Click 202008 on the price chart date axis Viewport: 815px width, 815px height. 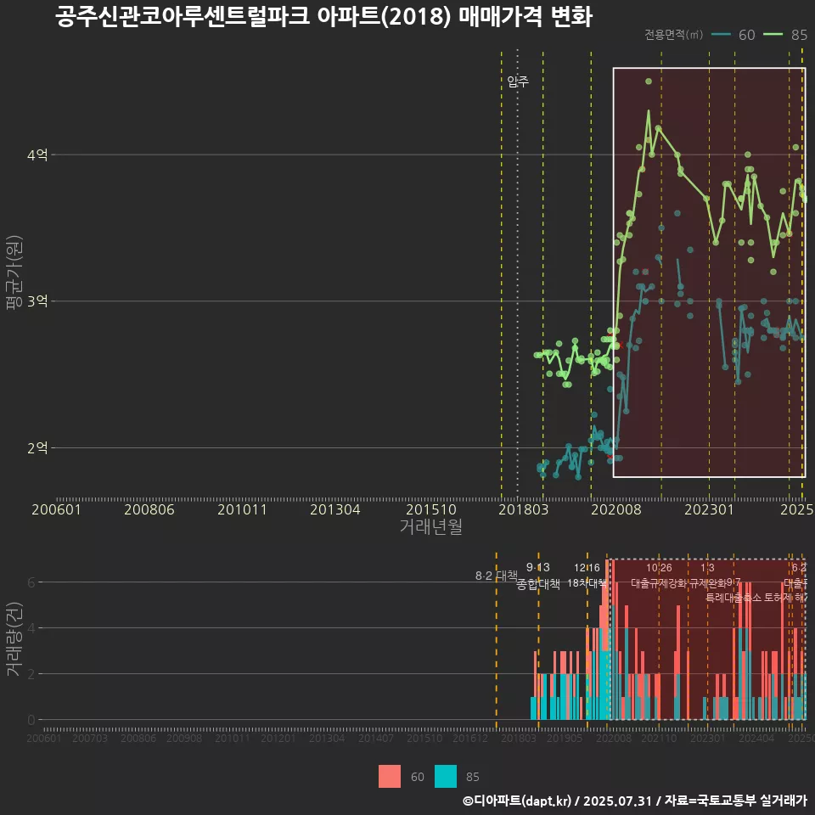click(x=616, y=509)
